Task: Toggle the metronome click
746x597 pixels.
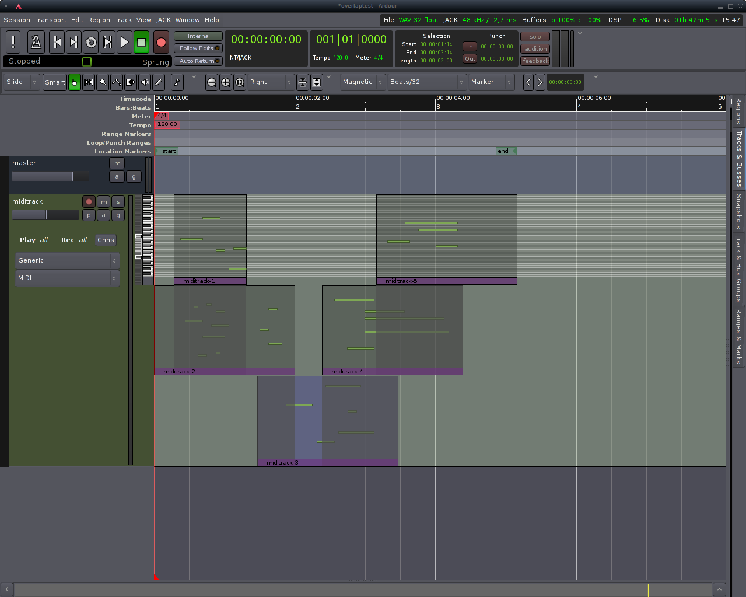Action: point(36,43)
